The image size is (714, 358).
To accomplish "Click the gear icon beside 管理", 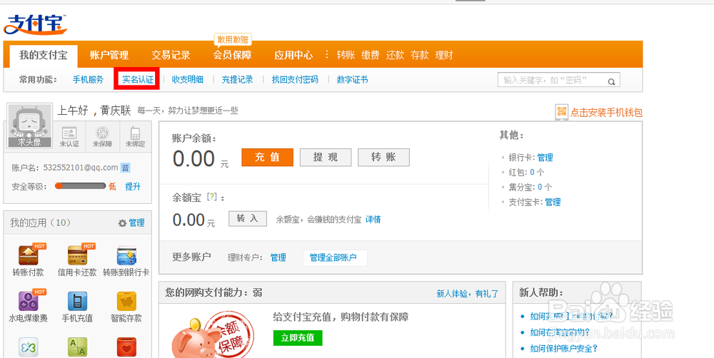I will (x=121, y=223).
